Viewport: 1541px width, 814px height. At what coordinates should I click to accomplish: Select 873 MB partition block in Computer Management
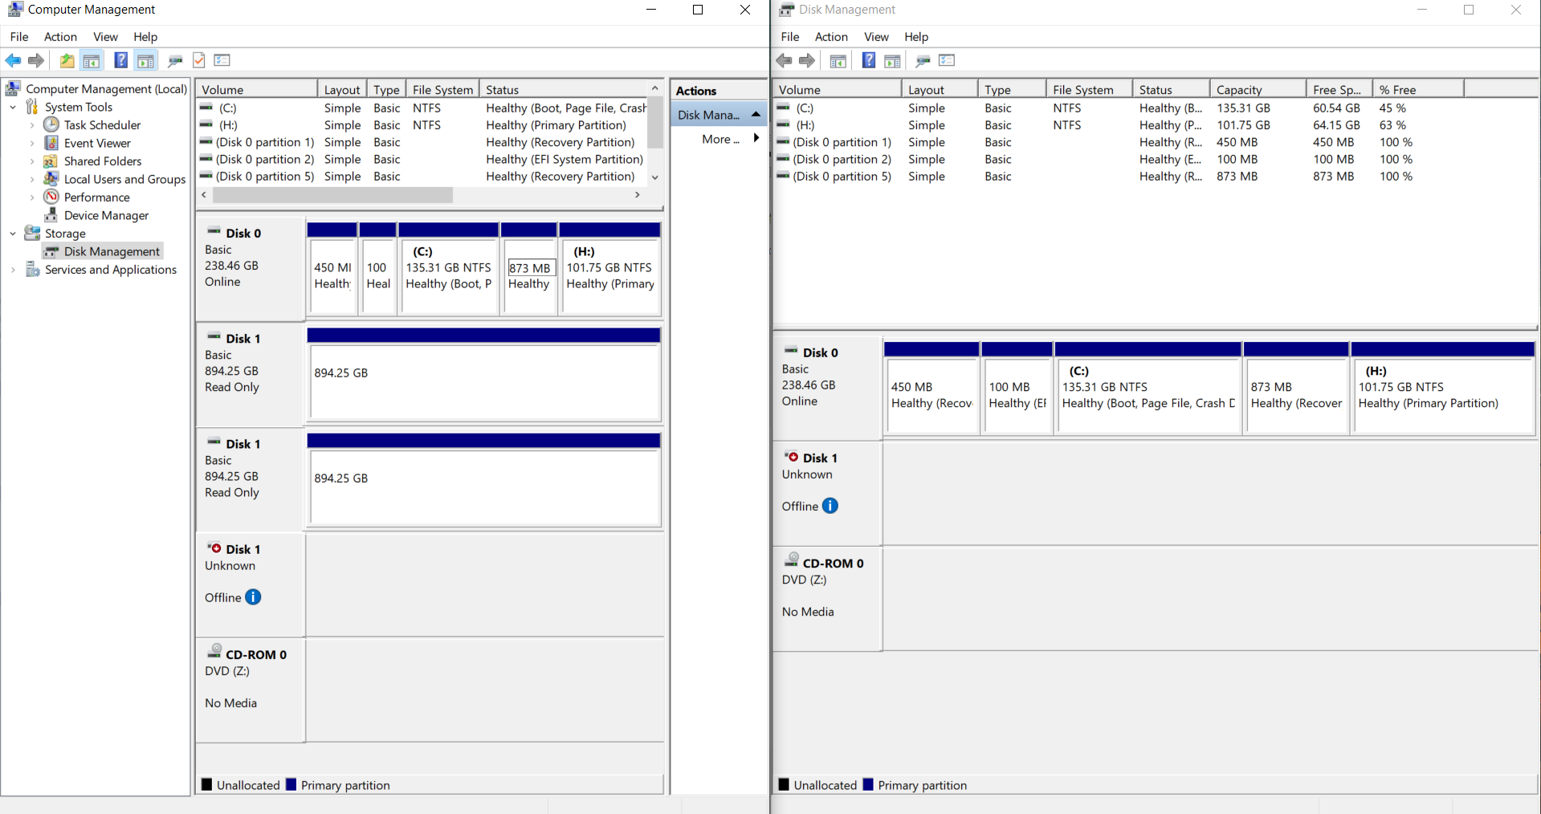pyautogui.click(x=528, y=270)
